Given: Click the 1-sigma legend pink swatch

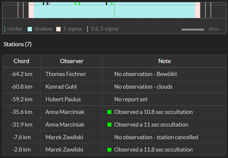Looking at the screenshot, I should coord(59,29).
